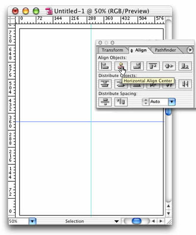The image size is (196, 235).
Task: Click the ruler origin corner box
Action: [x=12, y=20]
